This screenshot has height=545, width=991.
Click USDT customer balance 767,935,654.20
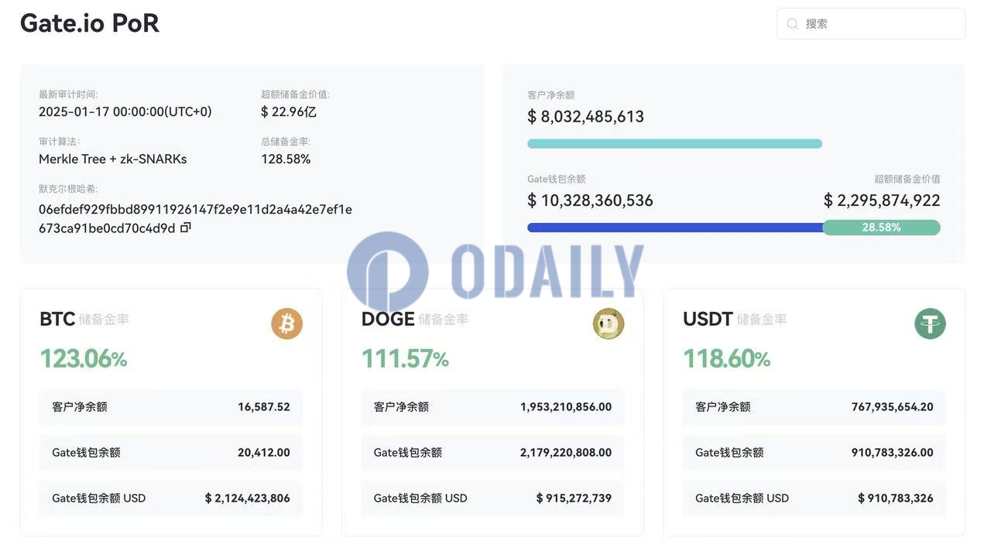pos(893,406)
